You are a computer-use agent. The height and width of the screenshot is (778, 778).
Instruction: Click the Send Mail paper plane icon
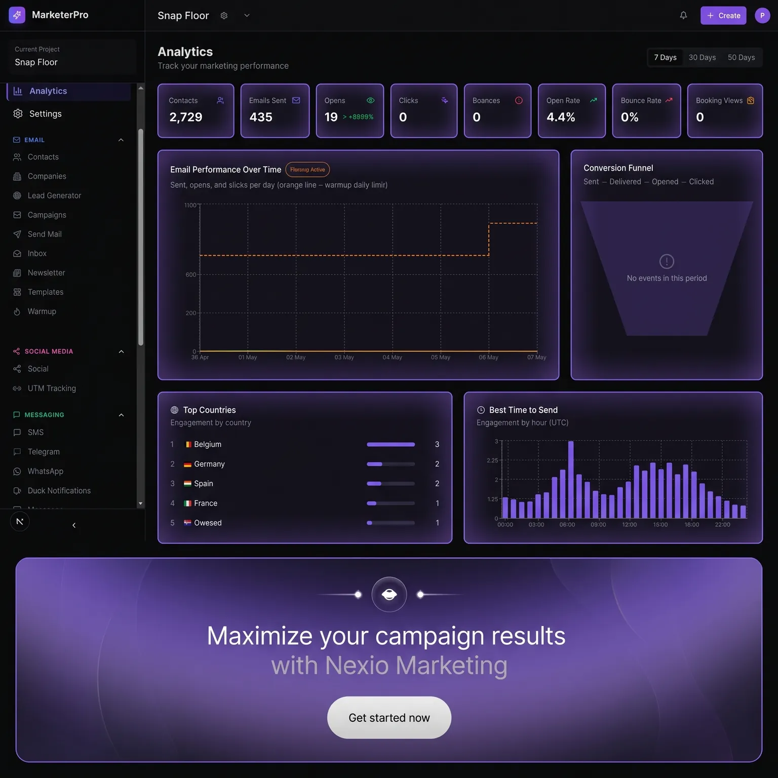(x=17, y=234)
